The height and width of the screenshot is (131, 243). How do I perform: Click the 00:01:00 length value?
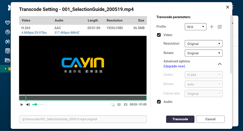click(x=94, y=28)
